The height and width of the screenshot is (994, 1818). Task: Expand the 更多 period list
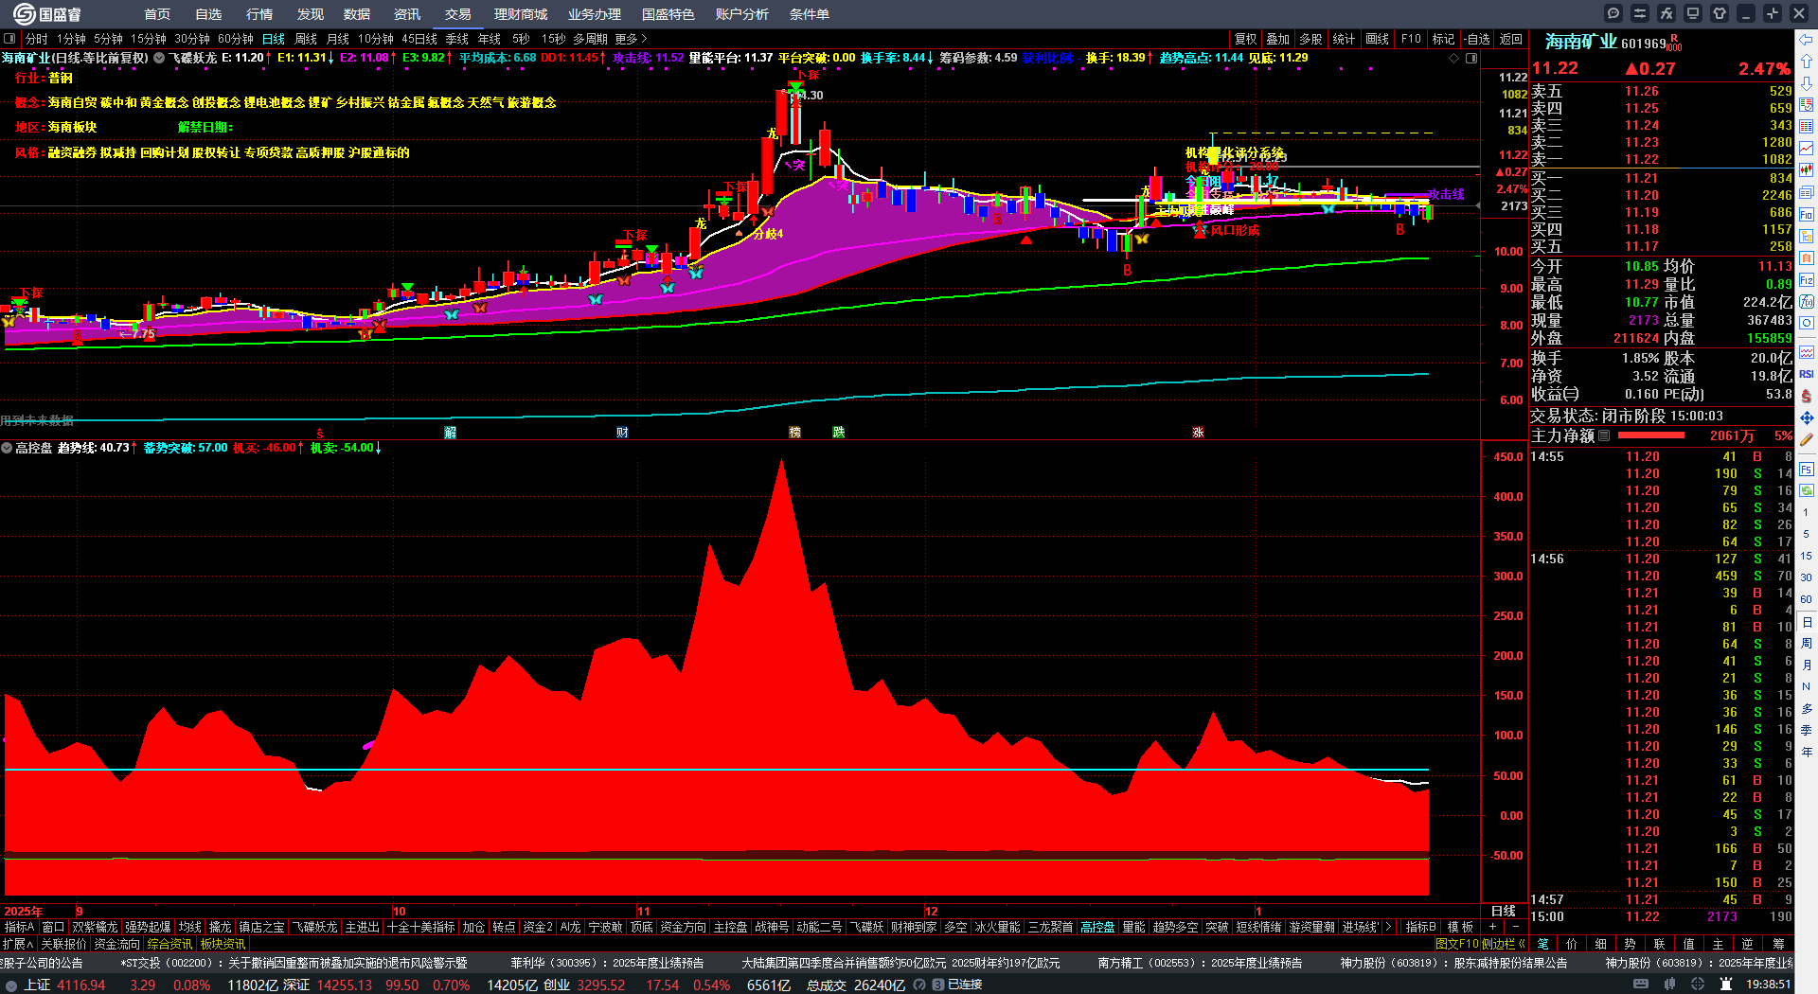coord(632,39)
